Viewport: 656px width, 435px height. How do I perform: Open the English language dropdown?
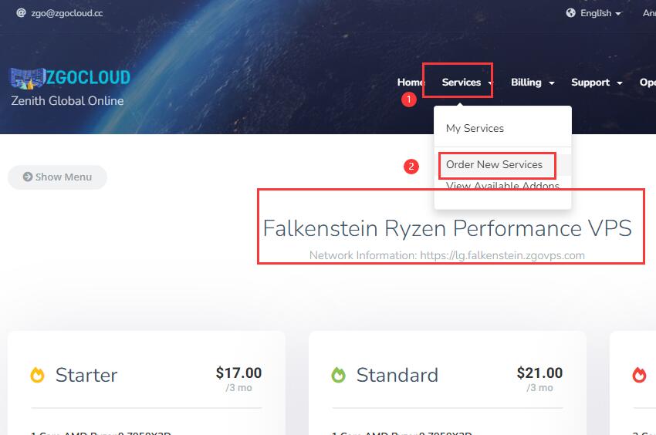(593, 13)
